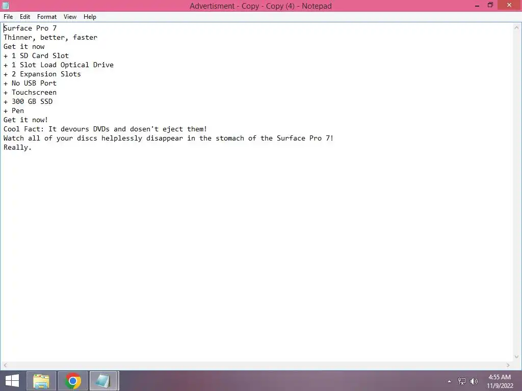522x391 pixels.
Task: Close the Notepad window
Action: tap(509, 5)
